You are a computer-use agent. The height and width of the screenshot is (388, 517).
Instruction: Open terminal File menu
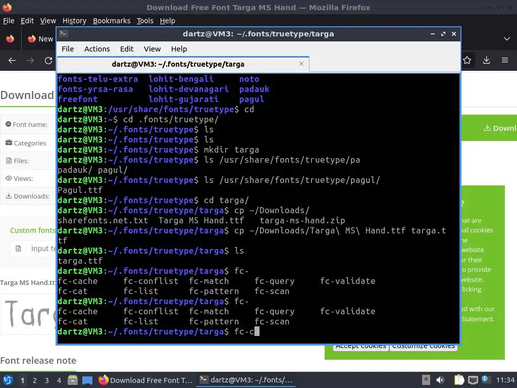(68, 49)
